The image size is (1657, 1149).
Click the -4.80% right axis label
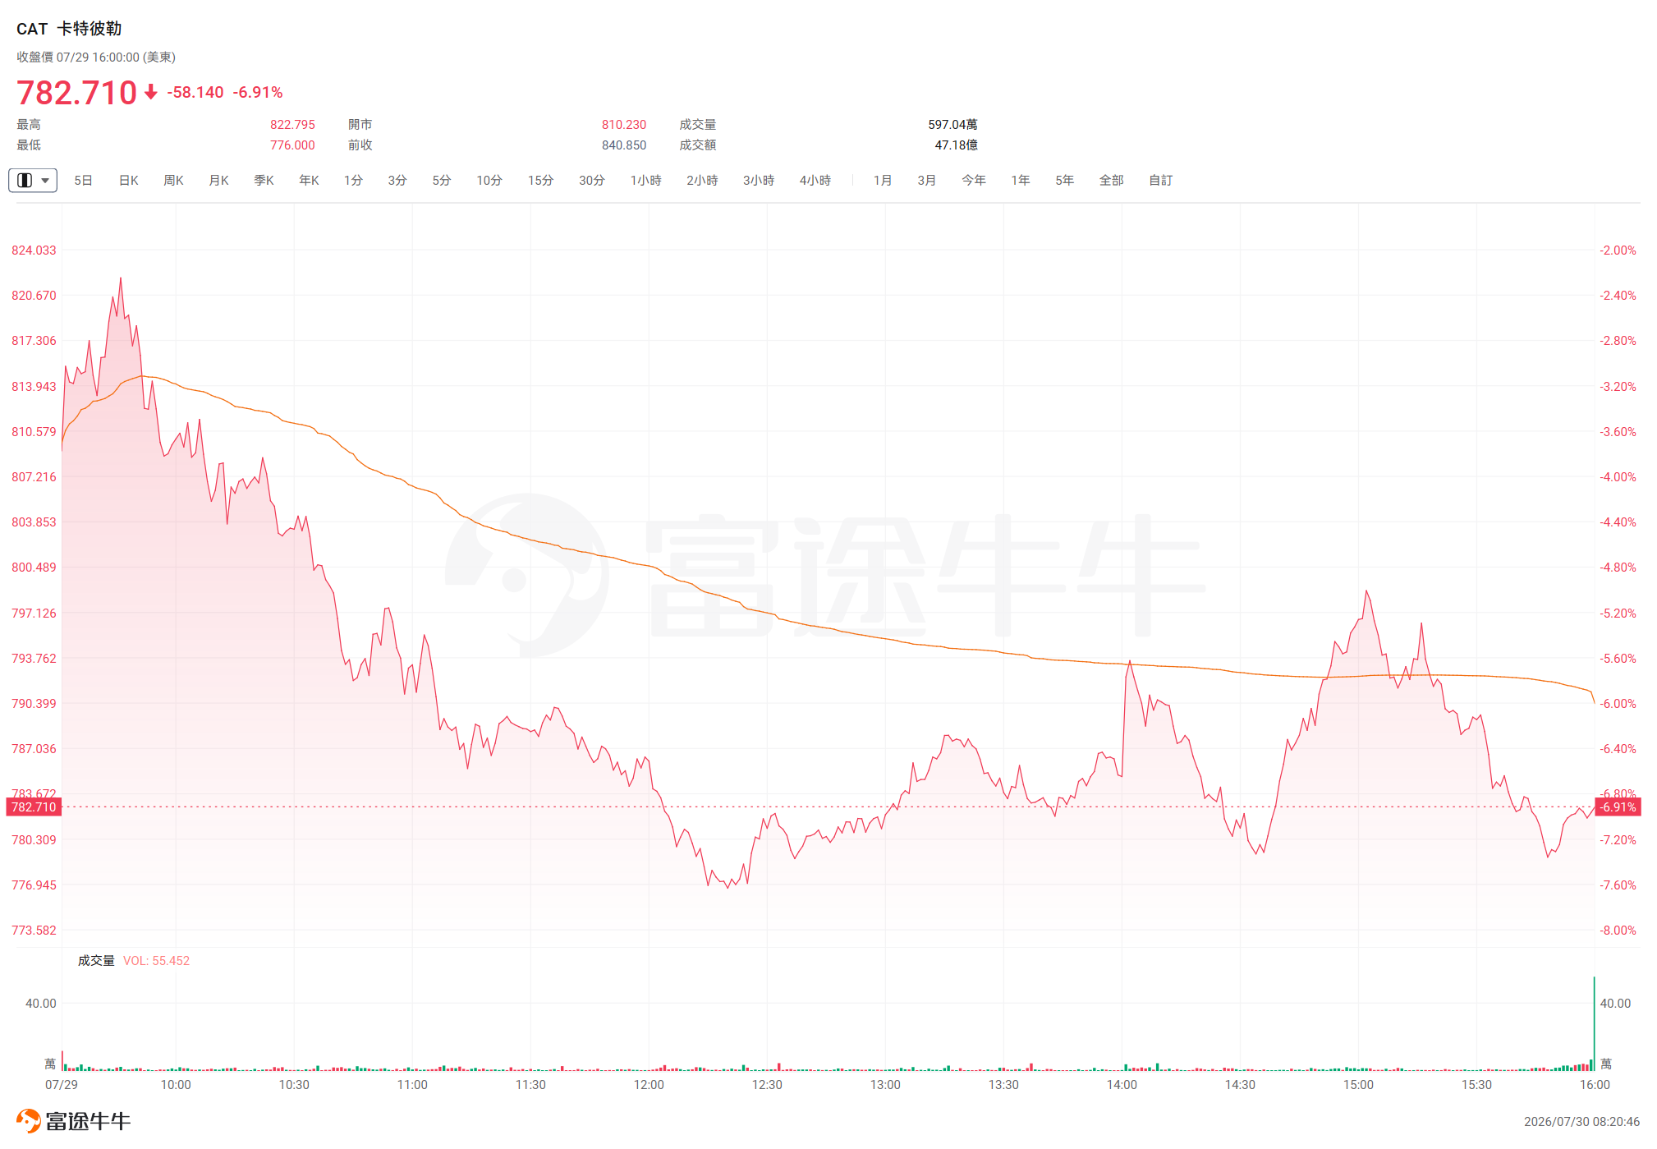click(1618, 567)
